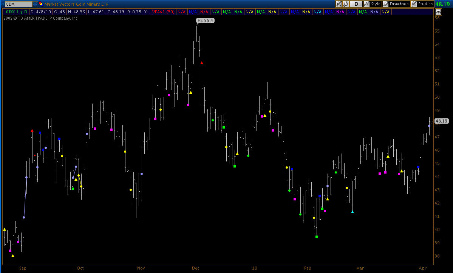The width and height of the screenshot is (453, 273).
Task: Click the yellow triangle at the September low
Action: tap(13, 256)
